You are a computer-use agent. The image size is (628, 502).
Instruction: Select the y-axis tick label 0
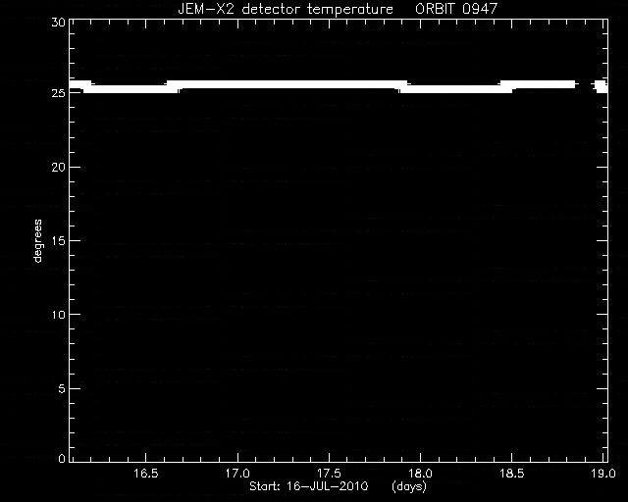(61, 458)
